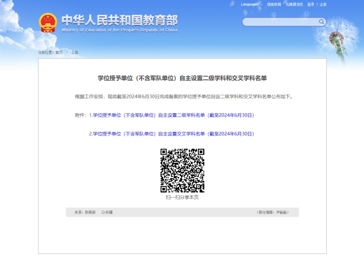Go to 首页 in the breadcrumb
This screenshot has width=364, height=260.
click(x=59, y=53)
